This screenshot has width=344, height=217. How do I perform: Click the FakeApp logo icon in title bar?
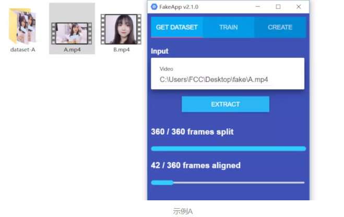(x=154, y=7)
